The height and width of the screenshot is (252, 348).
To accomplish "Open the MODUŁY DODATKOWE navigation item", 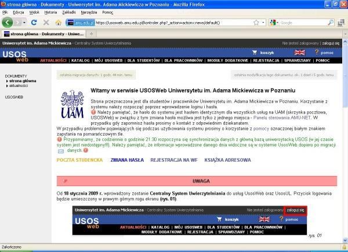I will [228, 60].
